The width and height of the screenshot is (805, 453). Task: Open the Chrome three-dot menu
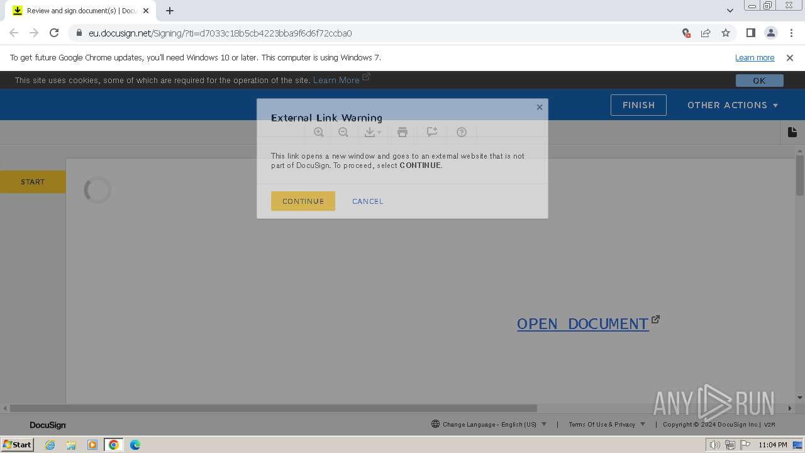[x=791, y=33]
